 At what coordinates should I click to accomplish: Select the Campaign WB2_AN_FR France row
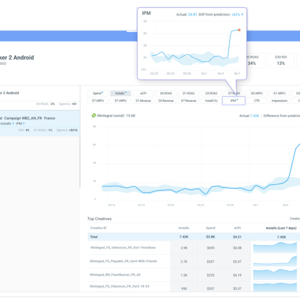[x=40, y=123]
